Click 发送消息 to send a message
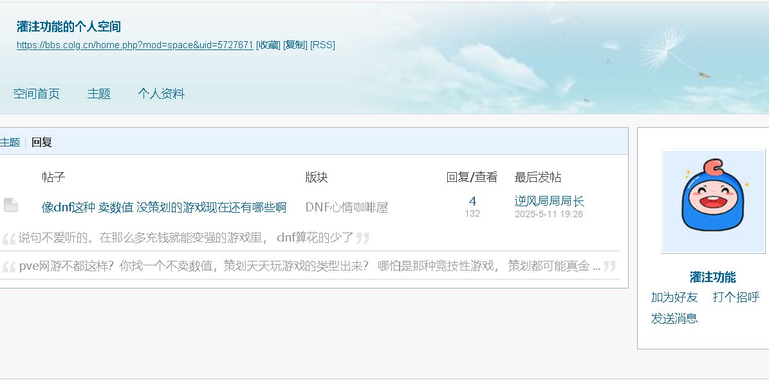Image resolution: width=769 pixels, height=381 pixels. click(x=674, y=318)
